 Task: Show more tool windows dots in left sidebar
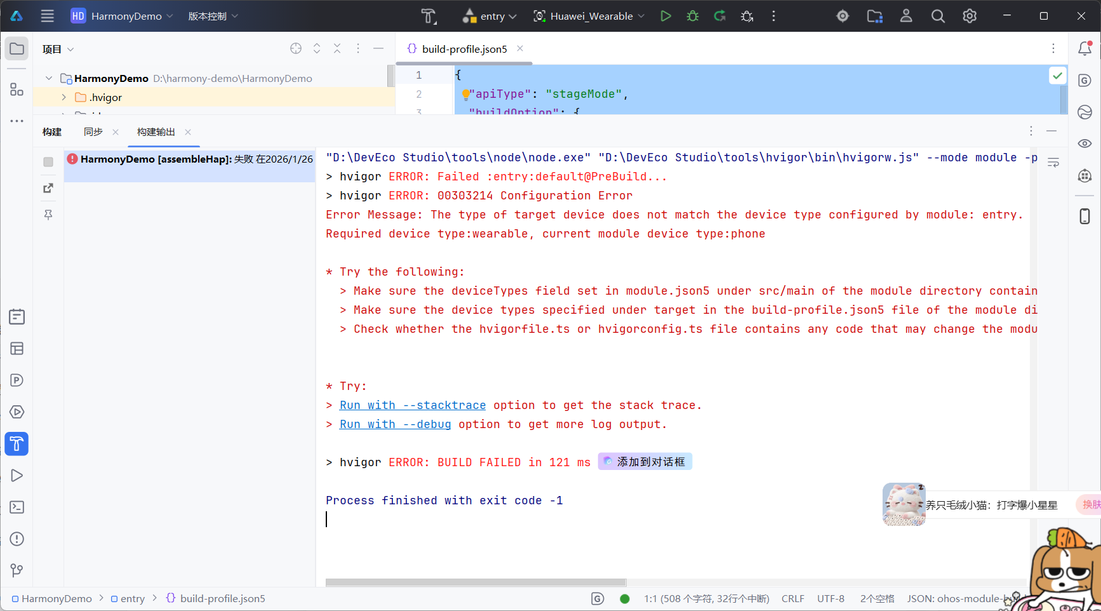click(x=17, y=121)
